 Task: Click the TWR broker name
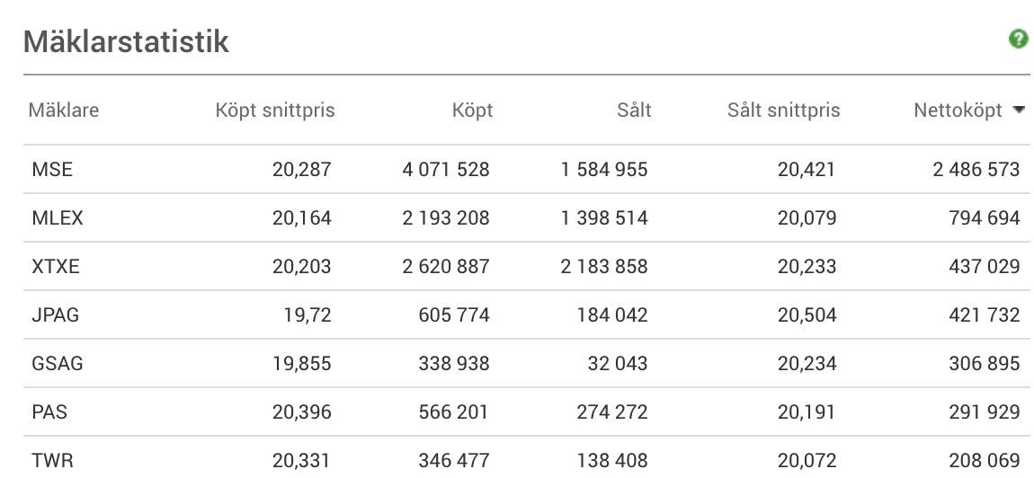point(52,460)
